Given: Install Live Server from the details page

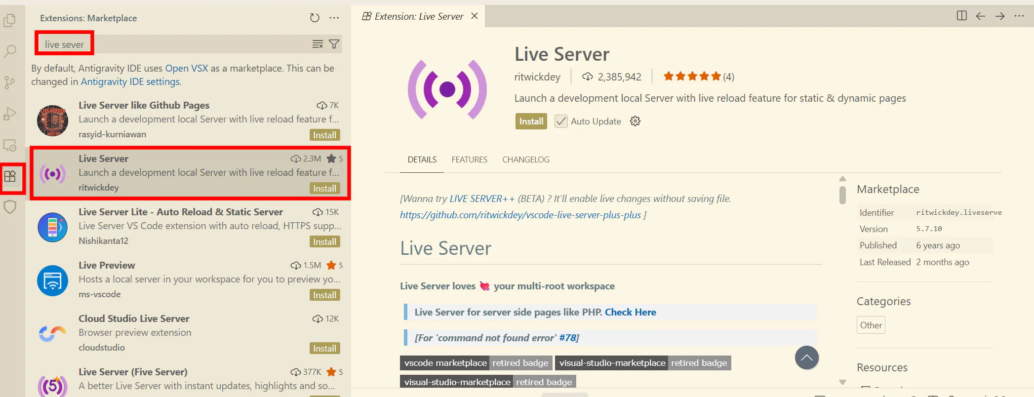Looking at the screenshot, I should 531,121.
